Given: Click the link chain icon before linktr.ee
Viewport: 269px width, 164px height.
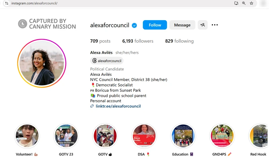Looking at the screenshot, I should [x=92, y=106].
